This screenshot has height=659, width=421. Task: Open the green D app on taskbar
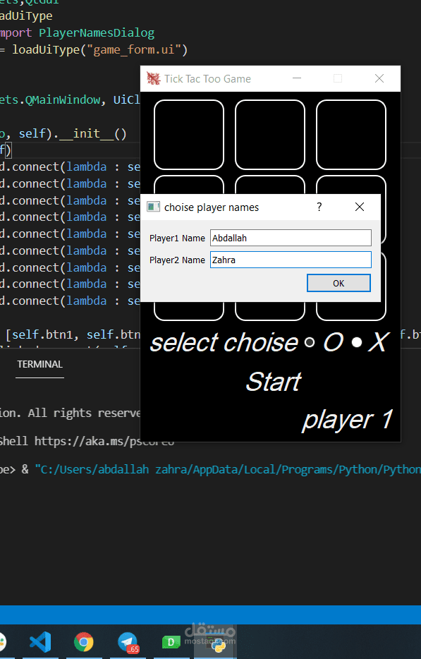pyautogui.click(x=171, y=642)
